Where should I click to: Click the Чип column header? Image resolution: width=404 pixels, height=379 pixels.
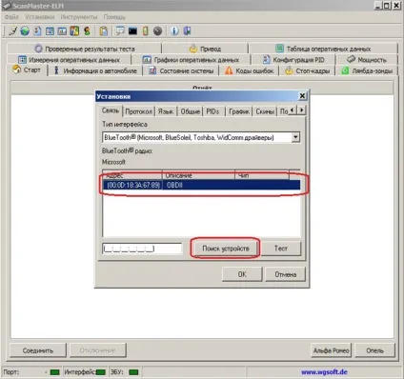(x=262, y=175)
